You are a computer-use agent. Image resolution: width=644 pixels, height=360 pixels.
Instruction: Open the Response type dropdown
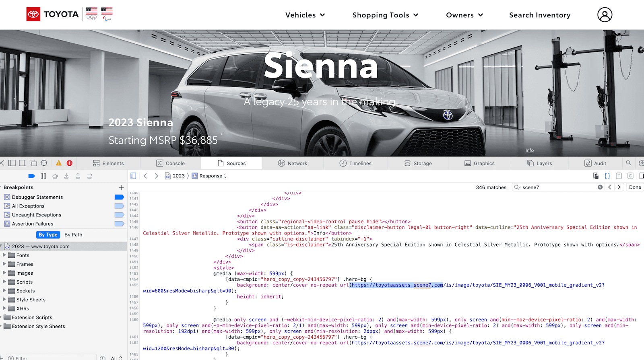click(x=209, y=176)
